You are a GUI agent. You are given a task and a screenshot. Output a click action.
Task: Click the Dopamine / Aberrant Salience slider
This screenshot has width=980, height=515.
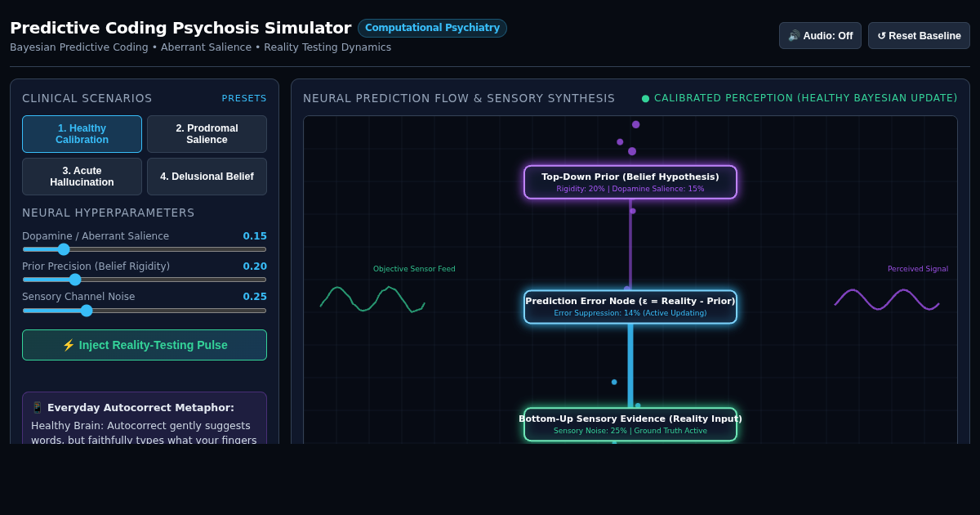(145, 249)
